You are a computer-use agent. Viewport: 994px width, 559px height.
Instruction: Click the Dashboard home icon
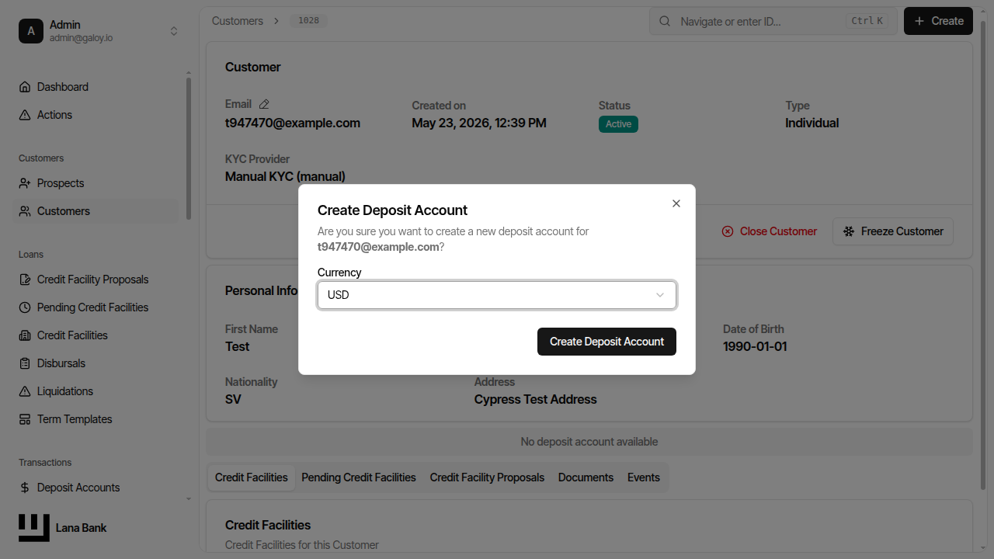[x=25, y=87]
